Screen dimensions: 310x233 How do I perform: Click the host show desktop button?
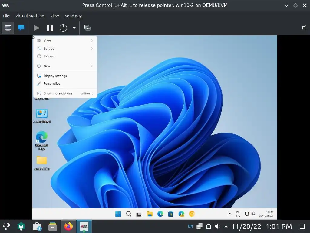click(x=302, y=226)
